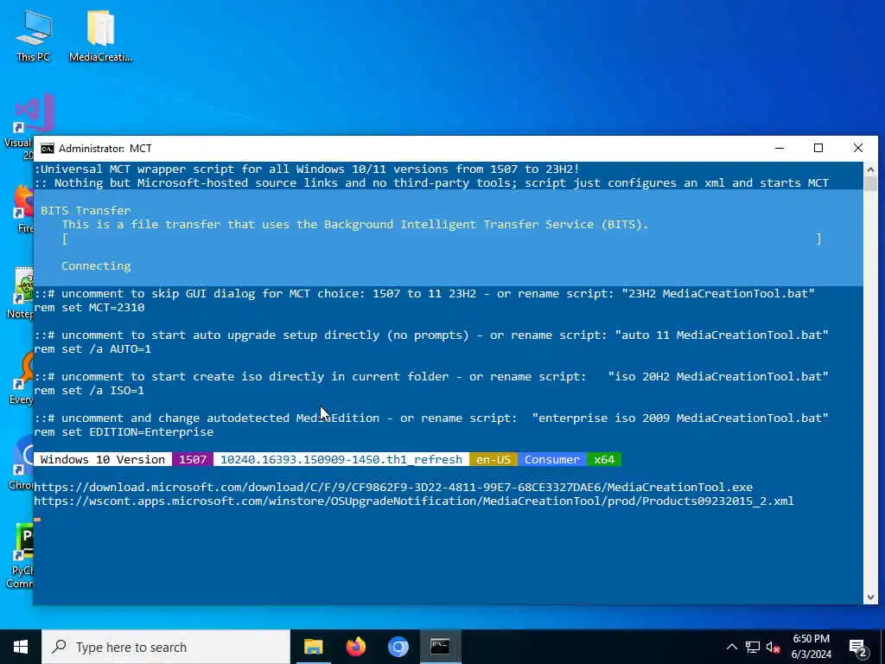Click the Consumer edition badge
This screenshot has width=885, height=664.
pyautogui.click(x=552, y=460)
